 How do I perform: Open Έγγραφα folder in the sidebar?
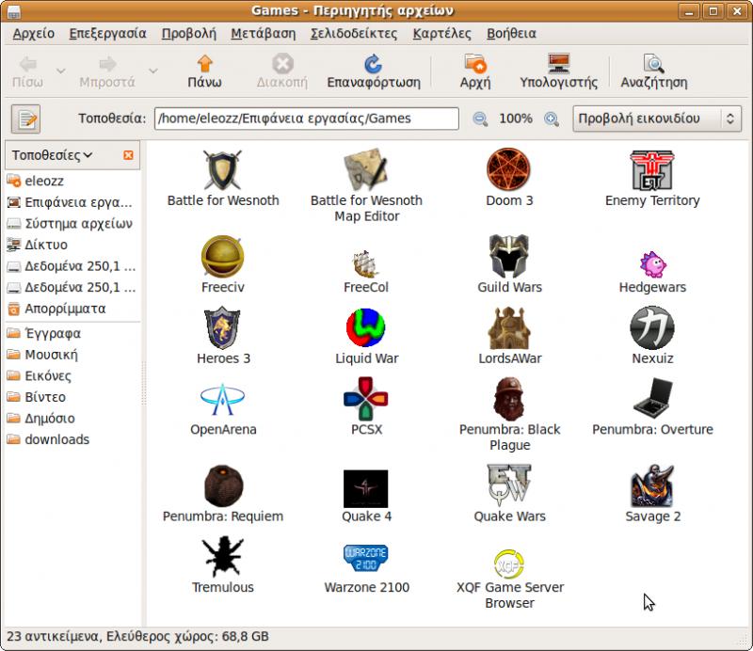tap(72, 333)
